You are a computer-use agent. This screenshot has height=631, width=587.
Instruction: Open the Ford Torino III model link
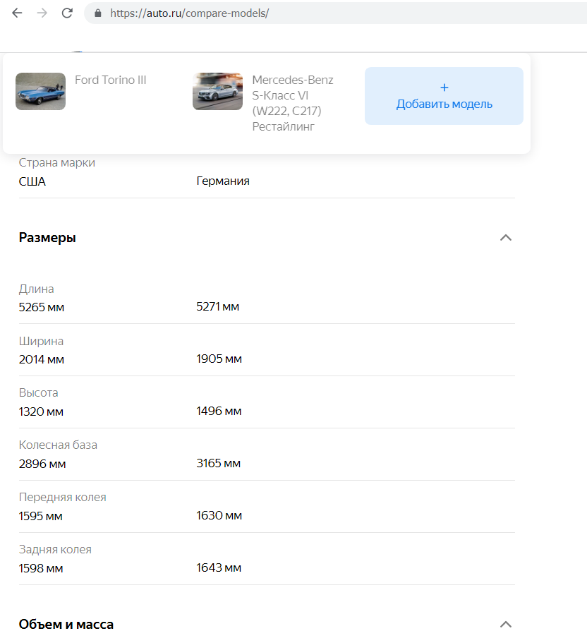(x=111, y=80)
